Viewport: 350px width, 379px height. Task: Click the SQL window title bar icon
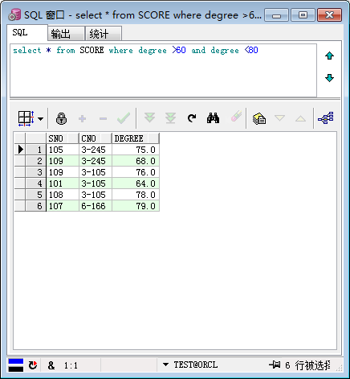click(14, 14)
